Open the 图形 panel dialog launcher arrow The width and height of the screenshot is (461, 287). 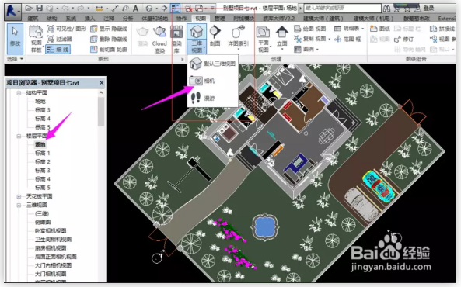[x=182, y=59]
